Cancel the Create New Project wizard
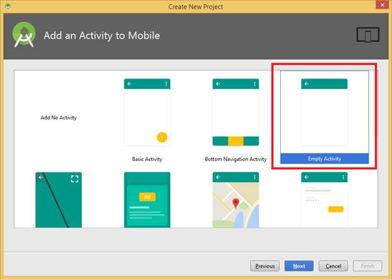 333,266
